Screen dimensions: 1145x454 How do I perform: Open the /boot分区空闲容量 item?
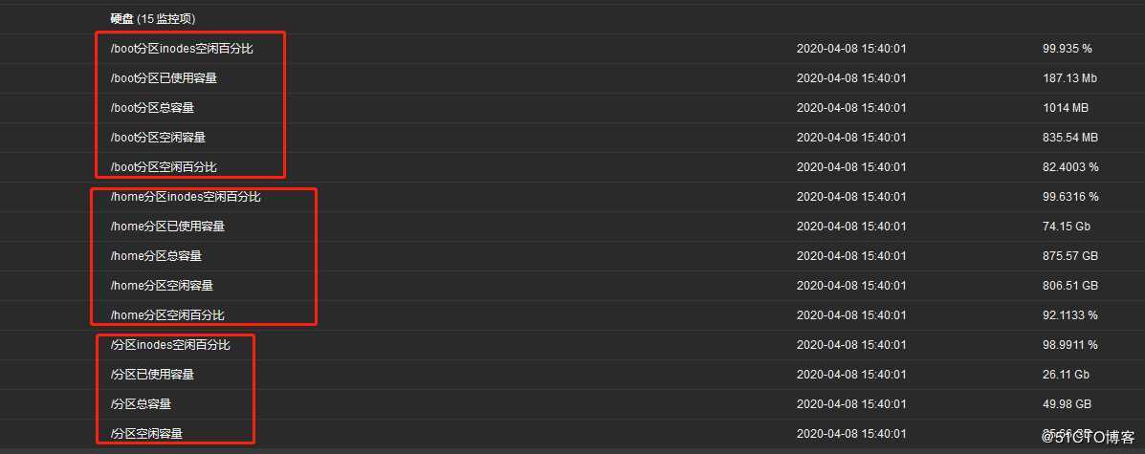[x=158, y=138]
